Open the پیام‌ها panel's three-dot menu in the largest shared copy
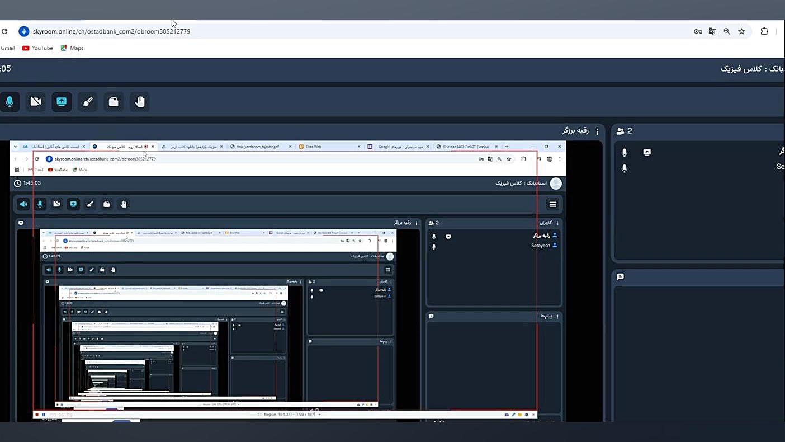This screenshot has width=785, height=442. 557,317
